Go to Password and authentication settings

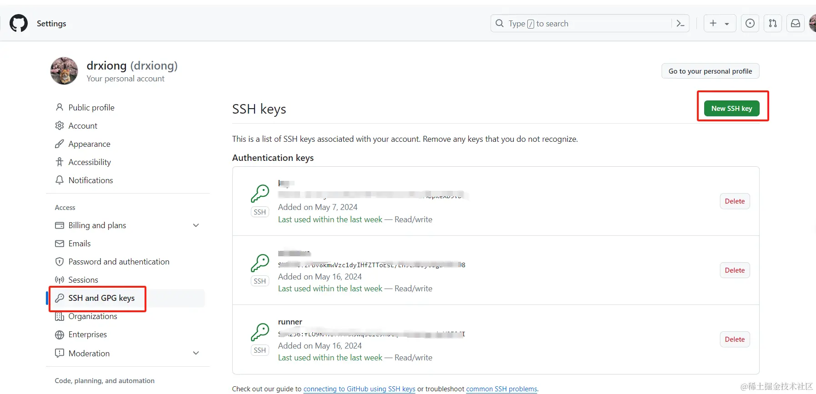click(119, 262)
